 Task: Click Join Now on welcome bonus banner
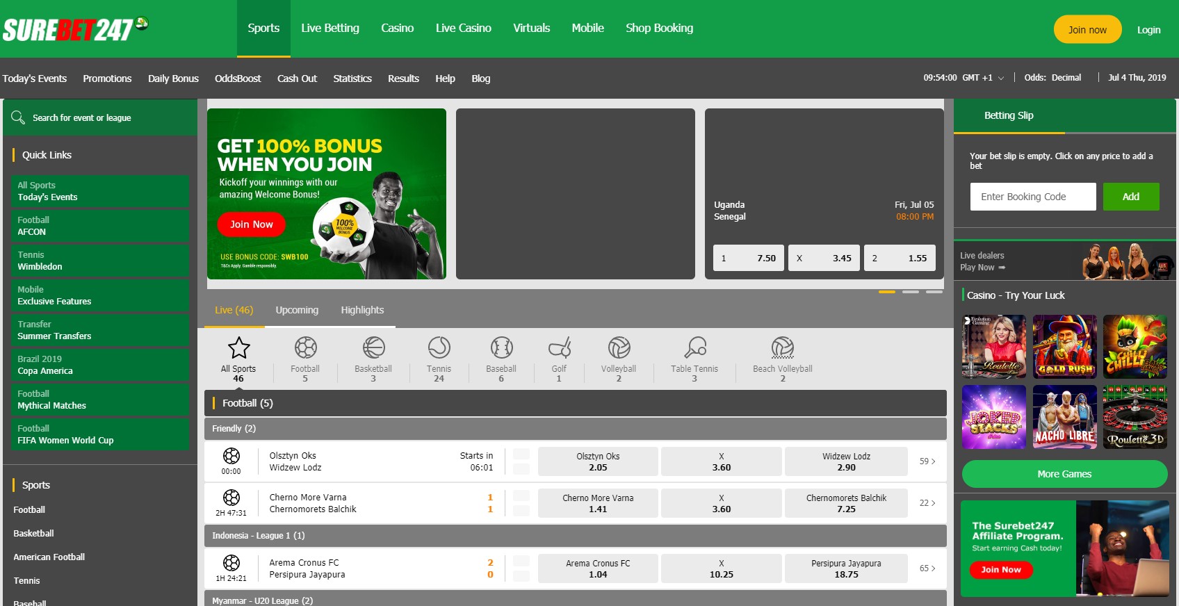click(251, 224)
